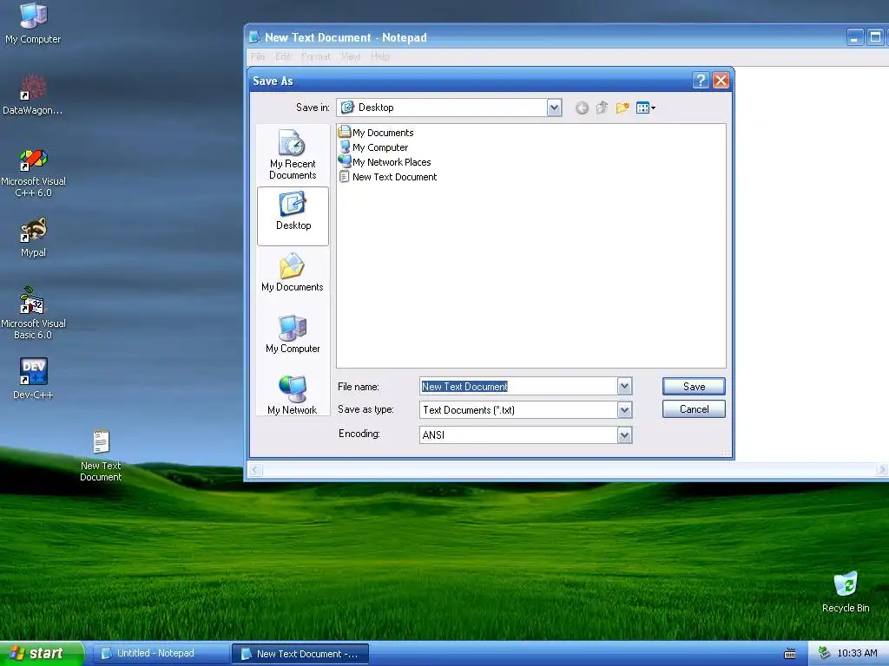Open Mypal browser desktop icon
The width and height of the screenshot is (889, 666).
(x=34, y=237)
